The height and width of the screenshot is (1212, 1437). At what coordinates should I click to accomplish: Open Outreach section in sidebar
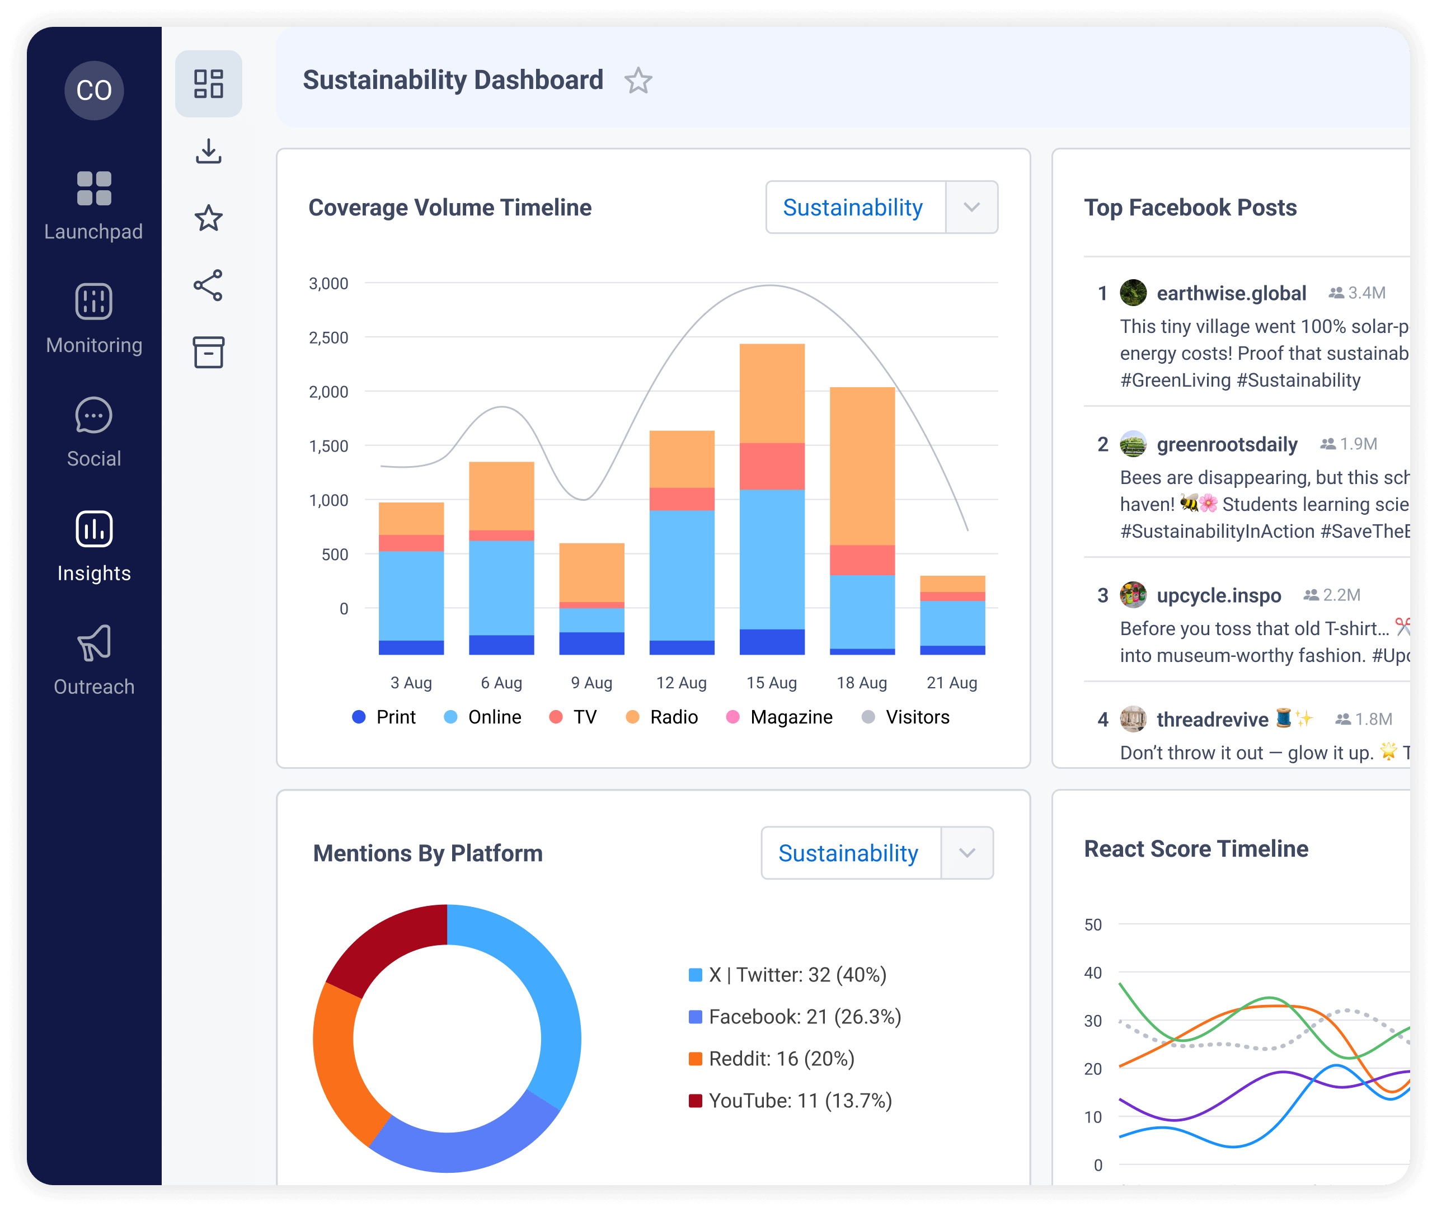pos(94,660)
